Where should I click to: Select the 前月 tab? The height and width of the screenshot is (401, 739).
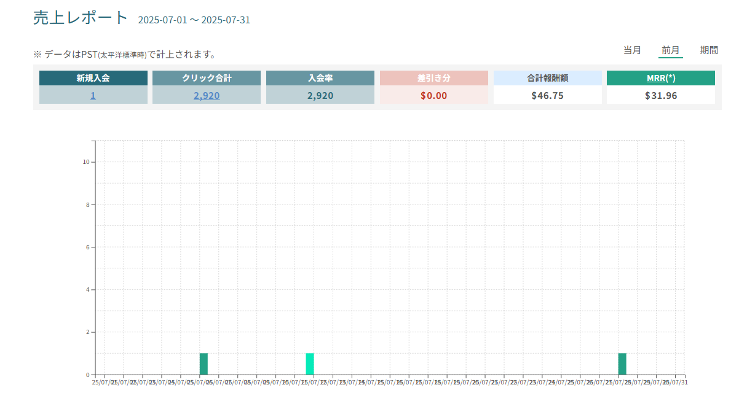[670, 50]
